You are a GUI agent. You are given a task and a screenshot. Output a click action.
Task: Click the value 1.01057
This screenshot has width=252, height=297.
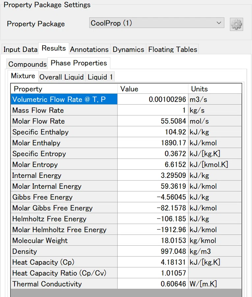[x=153, y=273]
